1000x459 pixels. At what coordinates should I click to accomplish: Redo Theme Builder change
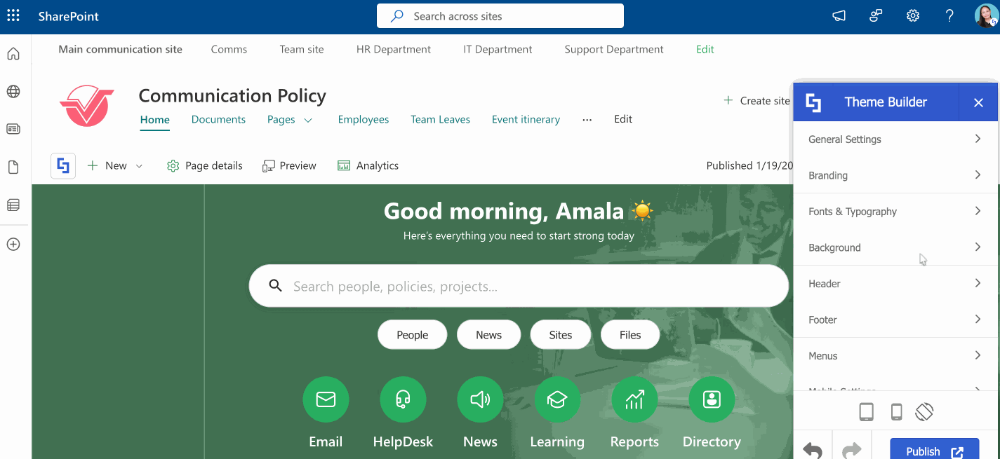tap(852, 451)
